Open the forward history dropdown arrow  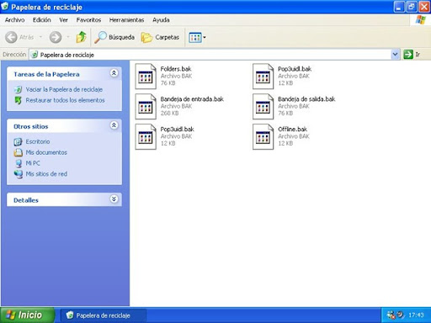coord(68,37)
